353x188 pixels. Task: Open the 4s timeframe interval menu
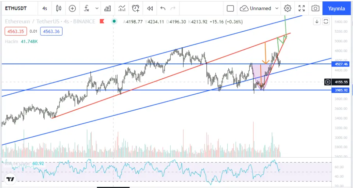click(x=44, y=8)
